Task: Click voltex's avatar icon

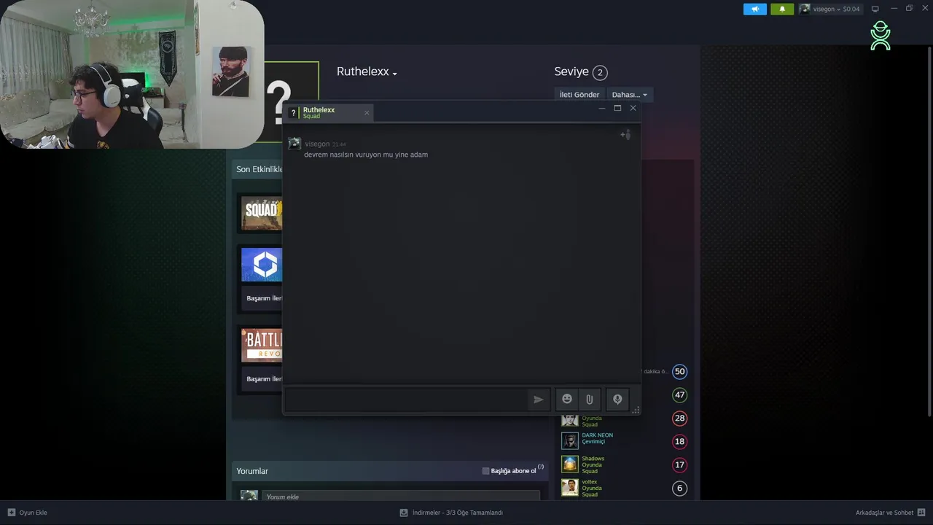Action: [x=570, y=488]
